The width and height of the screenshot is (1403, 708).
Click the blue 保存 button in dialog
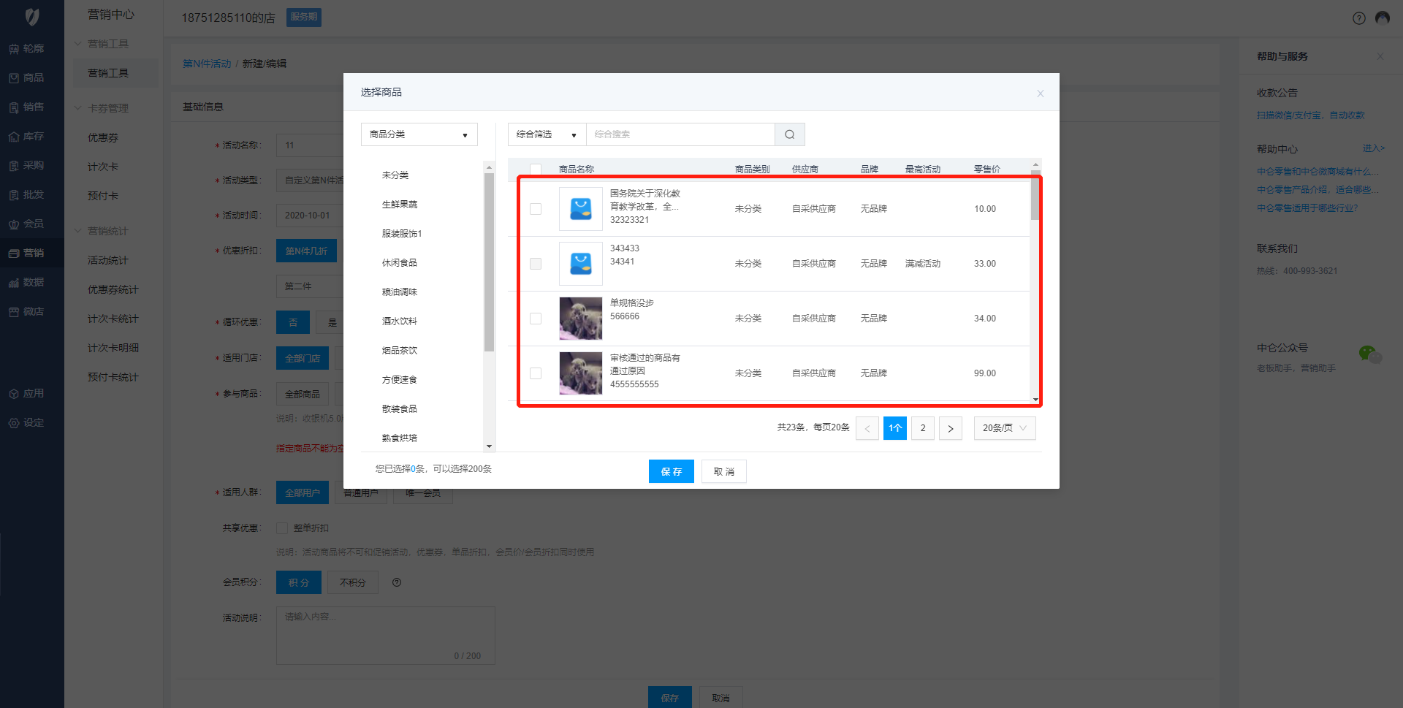click(x=671, y=471)
